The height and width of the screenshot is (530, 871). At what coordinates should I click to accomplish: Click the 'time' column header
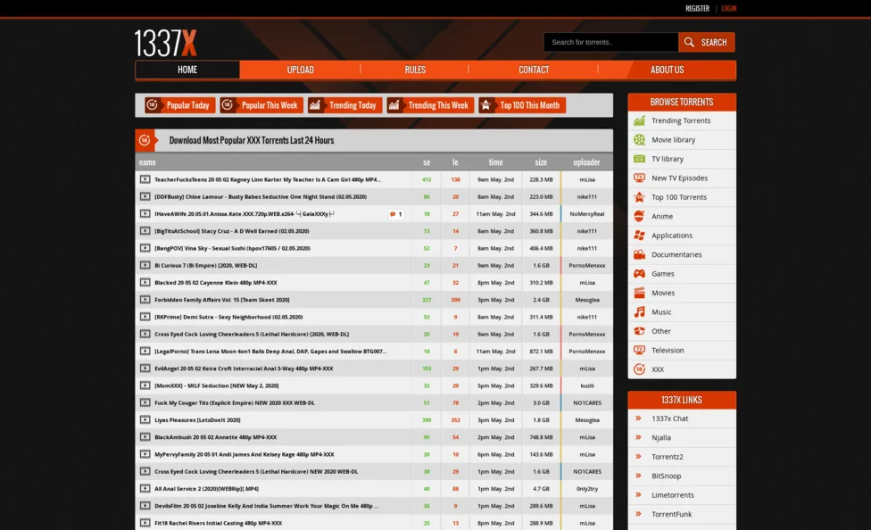495,162
